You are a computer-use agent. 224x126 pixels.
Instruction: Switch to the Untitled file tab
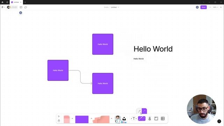(16, 2)
